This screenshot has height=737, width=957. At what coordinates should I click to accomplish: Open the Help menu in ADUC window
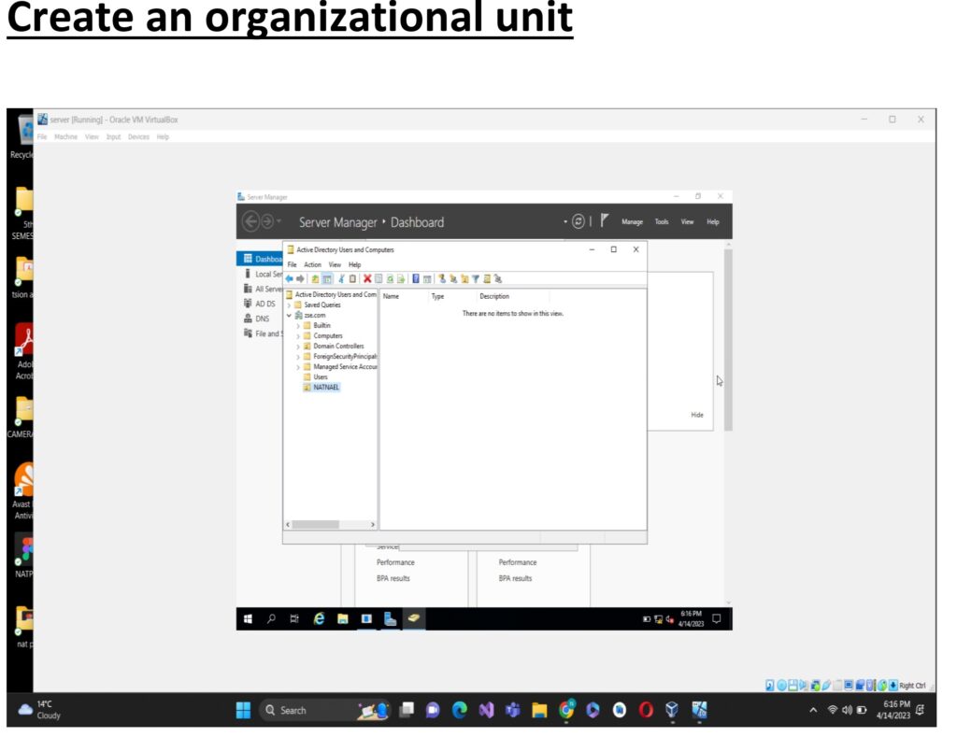coord(354,264)
